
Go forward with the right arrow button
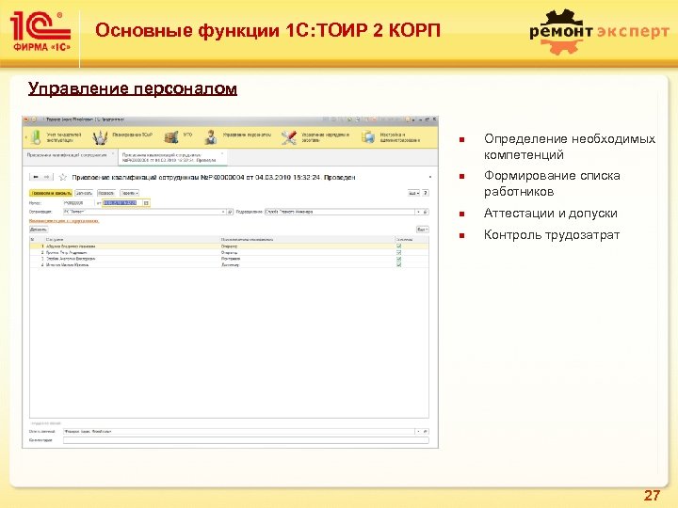[x=47, y=177]
